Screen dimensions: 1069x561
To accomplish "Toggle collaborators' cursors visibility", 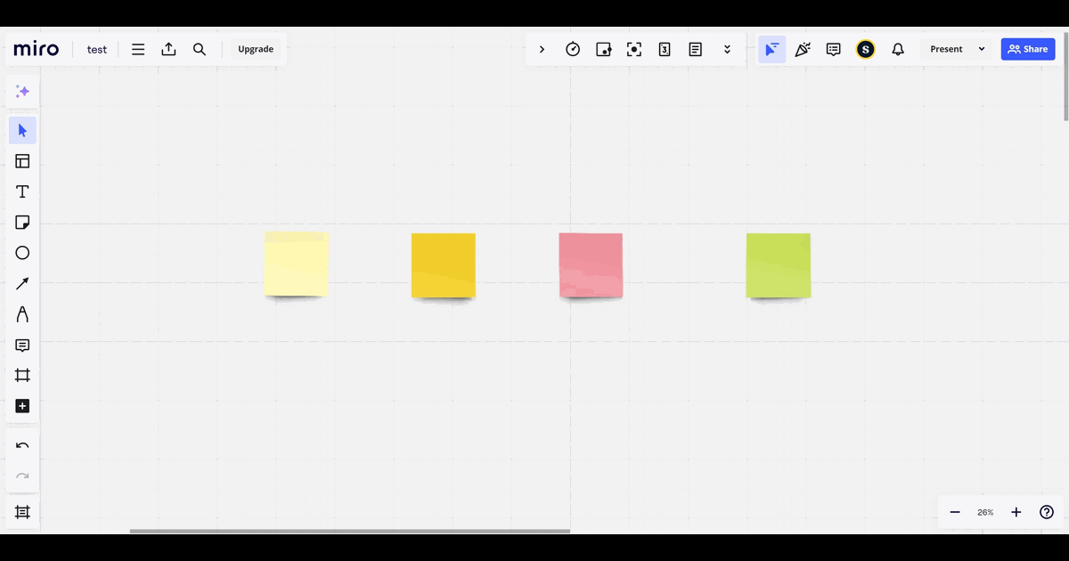I will (772, 50).
